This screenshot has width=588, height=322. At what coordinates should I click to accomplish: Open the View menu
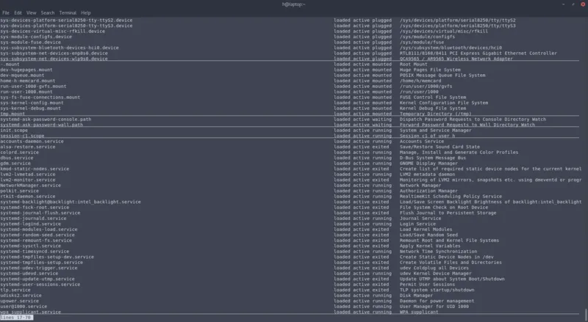[31, 12]
